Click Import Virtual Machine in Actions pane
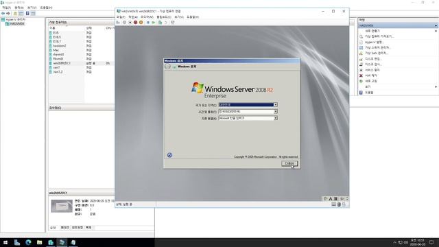The width and height of the screenshot is (439, 247). pyautogui.click(x=379, y=36)
